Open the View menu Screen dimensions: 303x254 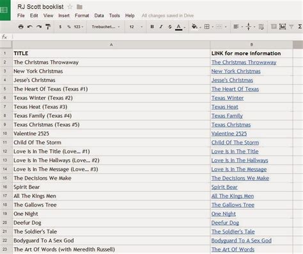[x=49, y=15]
